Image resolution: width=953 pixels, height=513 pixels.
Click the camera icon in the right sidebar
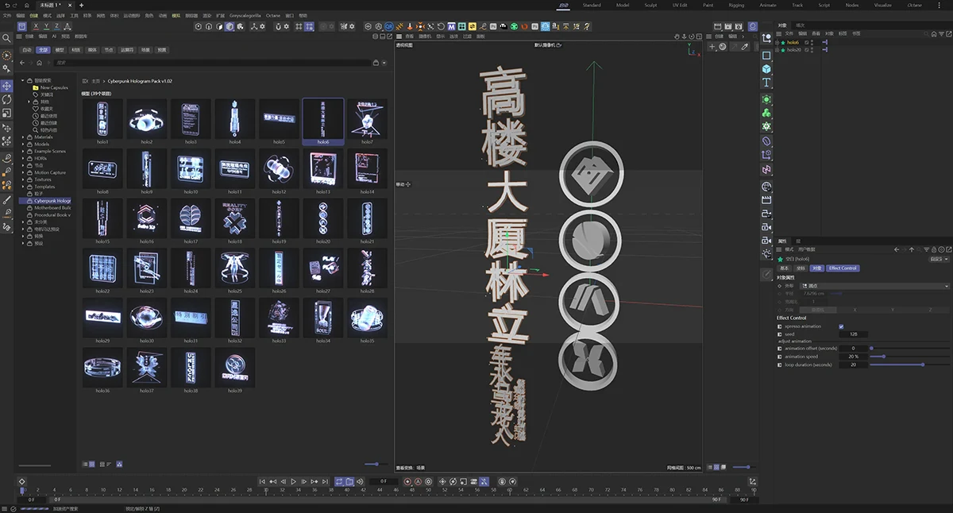tap(766, 228)
